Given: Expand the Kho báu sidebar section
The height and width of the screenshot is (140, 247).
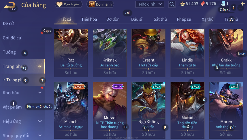Looking at the screenshot, I should (40, 93).
